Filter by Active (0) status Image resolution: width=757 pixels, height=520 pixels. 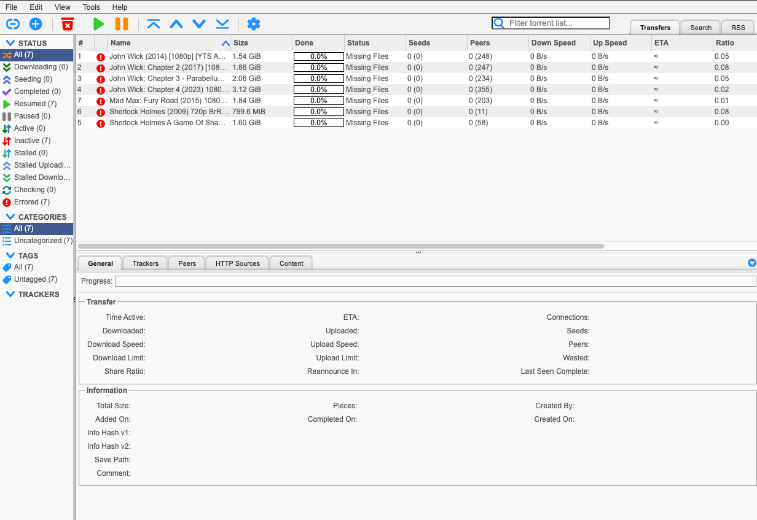pos(37,128)
